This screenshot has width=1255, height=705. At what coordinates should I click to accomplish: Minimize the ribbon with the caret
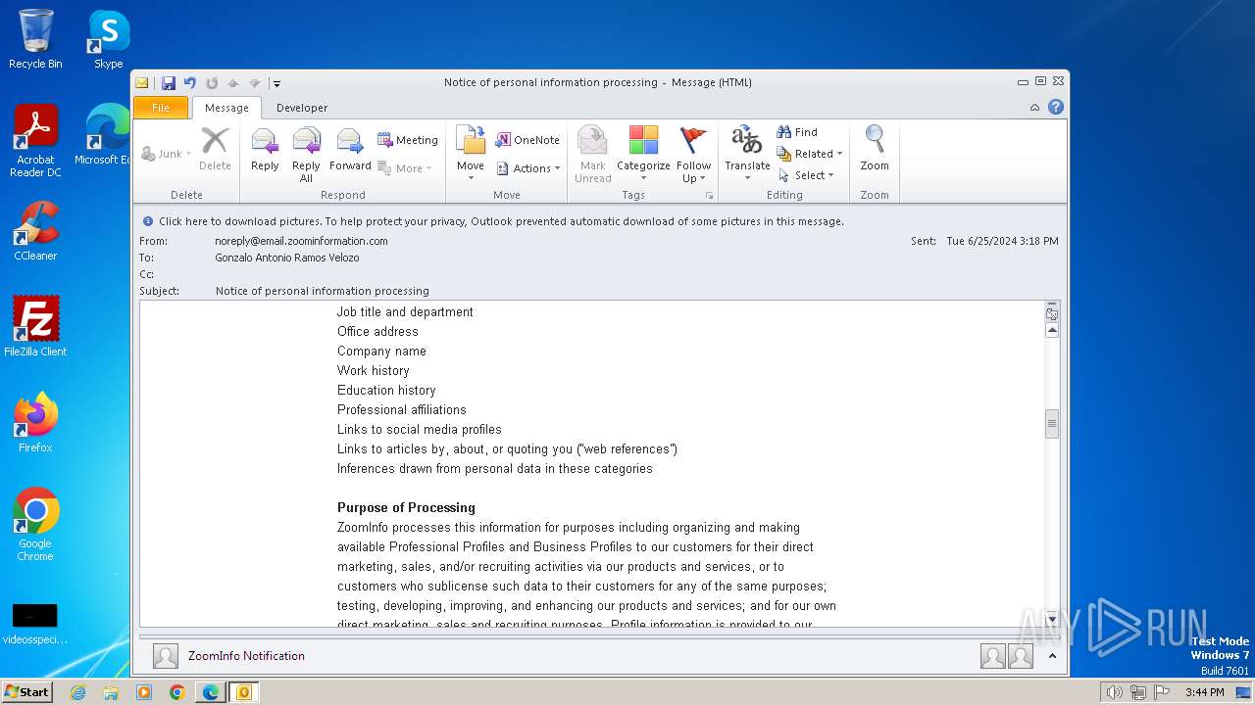point(1034,108)
